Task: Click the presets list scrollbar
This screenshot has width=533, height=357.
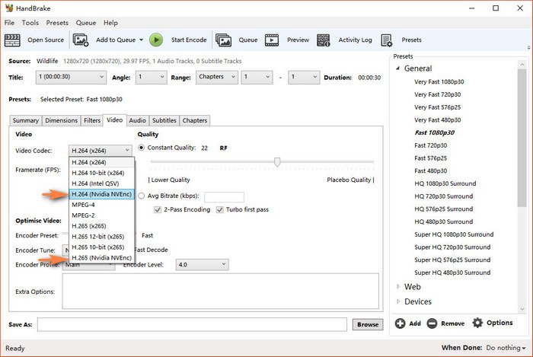Action: 522,138
